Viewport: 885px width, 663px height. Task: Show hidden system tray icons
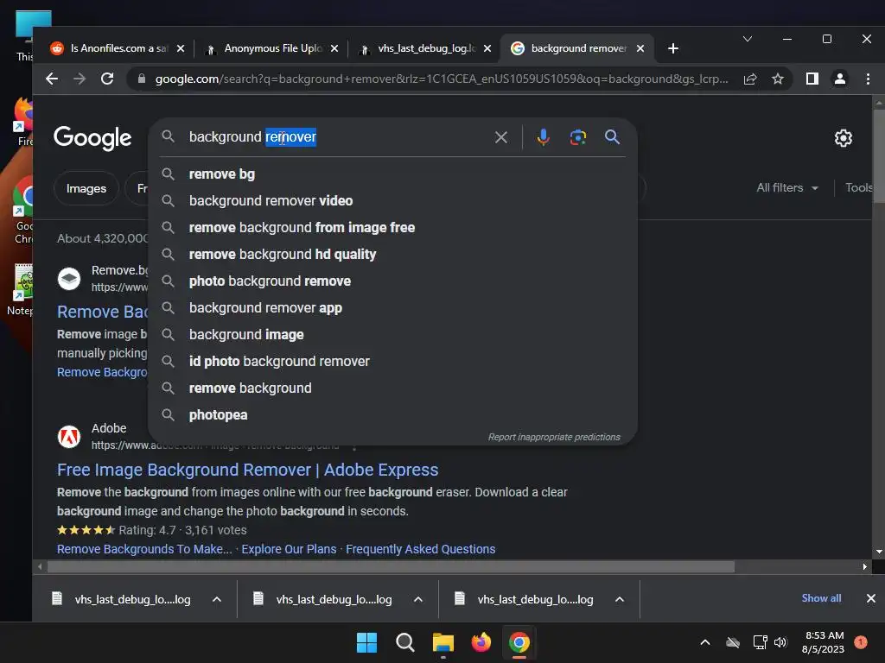click(705, 642)
